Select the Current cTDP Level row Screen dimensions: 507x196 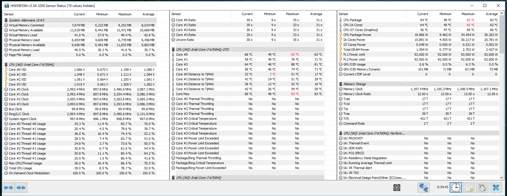point(419,74)
